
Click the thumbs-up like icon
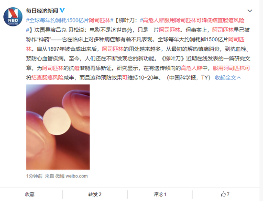(223, 194)
